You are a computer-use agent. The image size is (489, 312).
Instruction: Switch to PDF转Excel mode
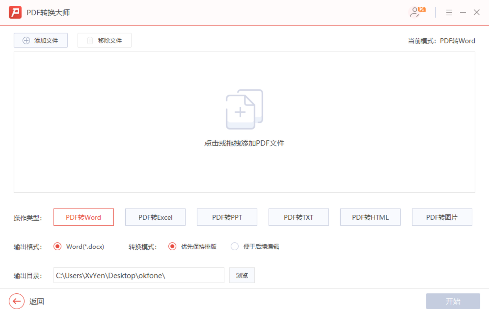pyautogui.click(x=155, y=217)
